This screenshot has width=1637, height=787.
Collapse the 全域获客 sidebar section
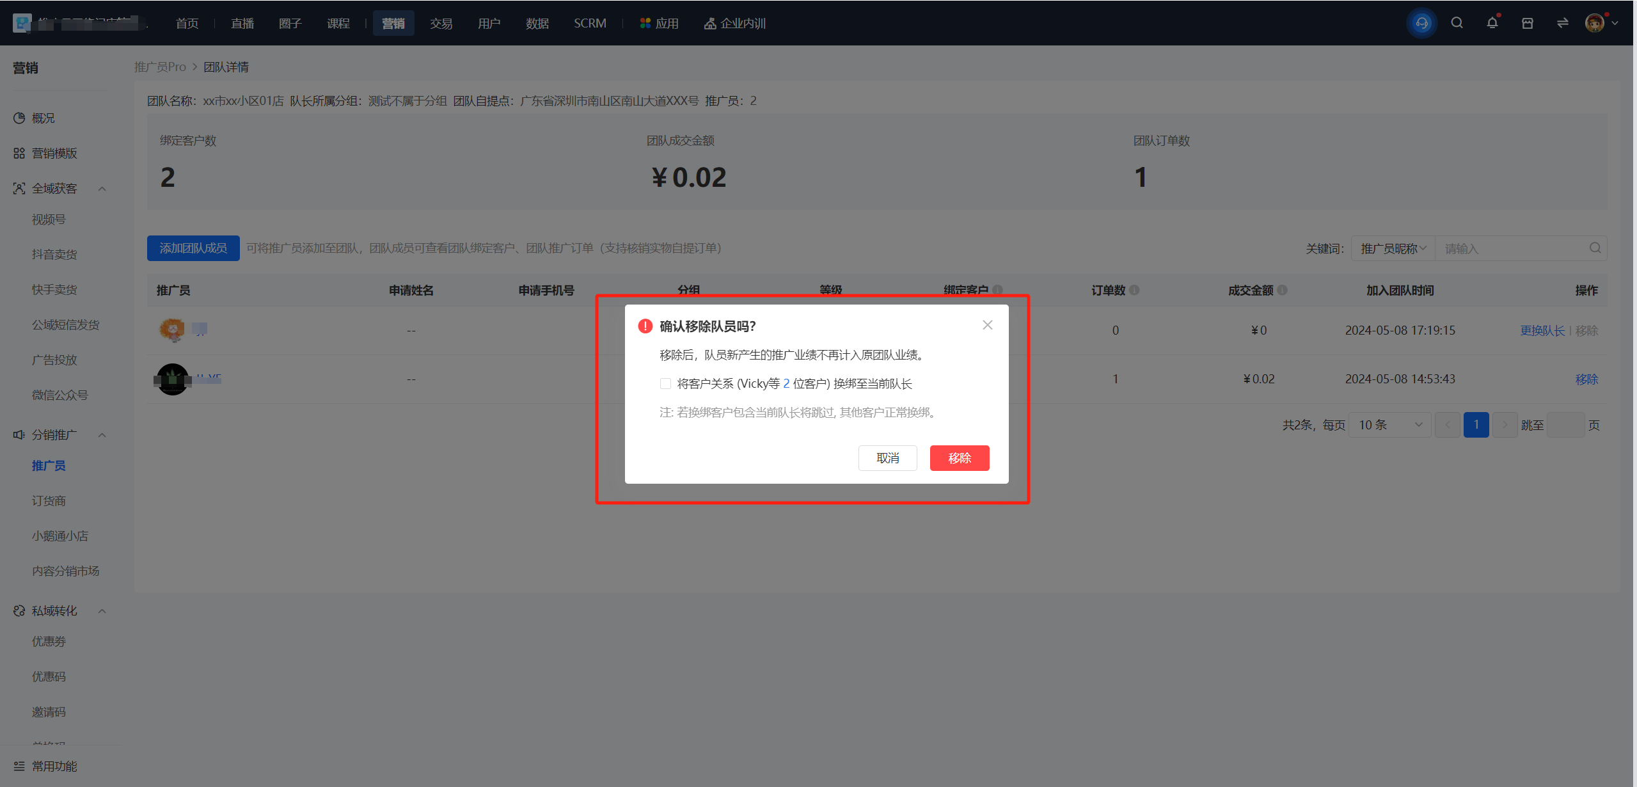tap(102, 189)
